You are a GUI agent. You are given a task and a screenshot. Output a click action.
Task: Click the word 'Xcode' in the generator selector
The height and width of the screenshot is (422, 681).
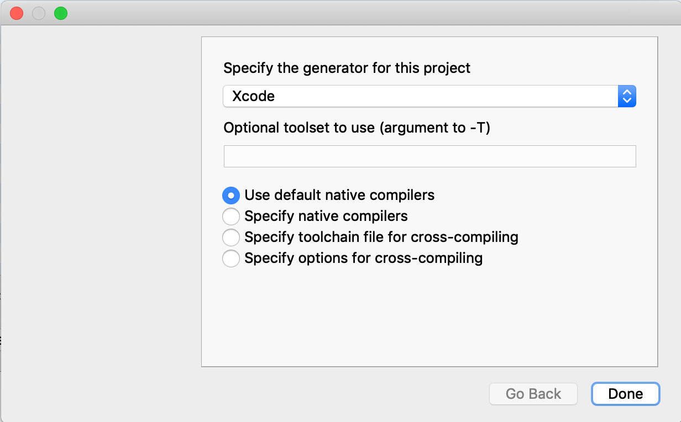tap(254, 97)
